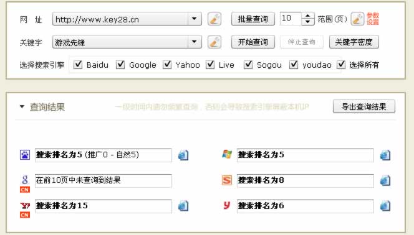Click Sogou result 搜索排名为8
The image size is (414, 235).
coord(306,180)
